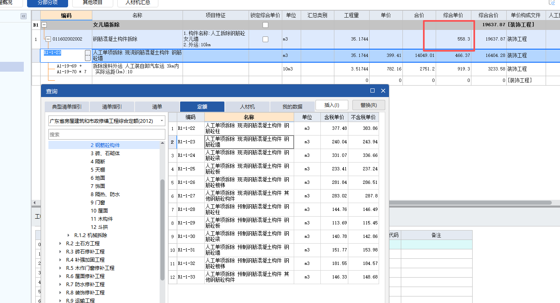Image resolution: width=560 pixels, height=303 pixels.
Task: Select tree item 10 屋面
Action: [x=99, y=210]
